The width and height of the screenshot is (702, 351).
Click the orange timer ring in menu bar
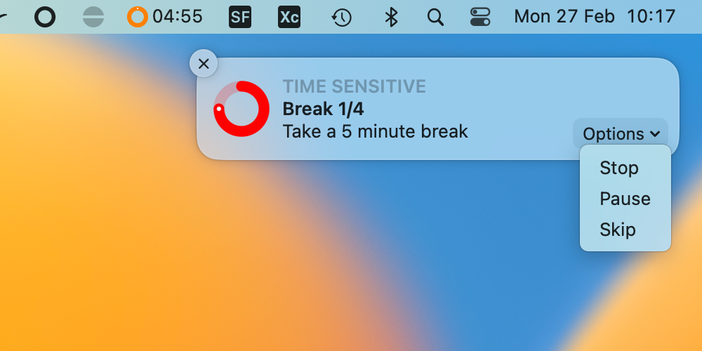click(x=138, y=17)
